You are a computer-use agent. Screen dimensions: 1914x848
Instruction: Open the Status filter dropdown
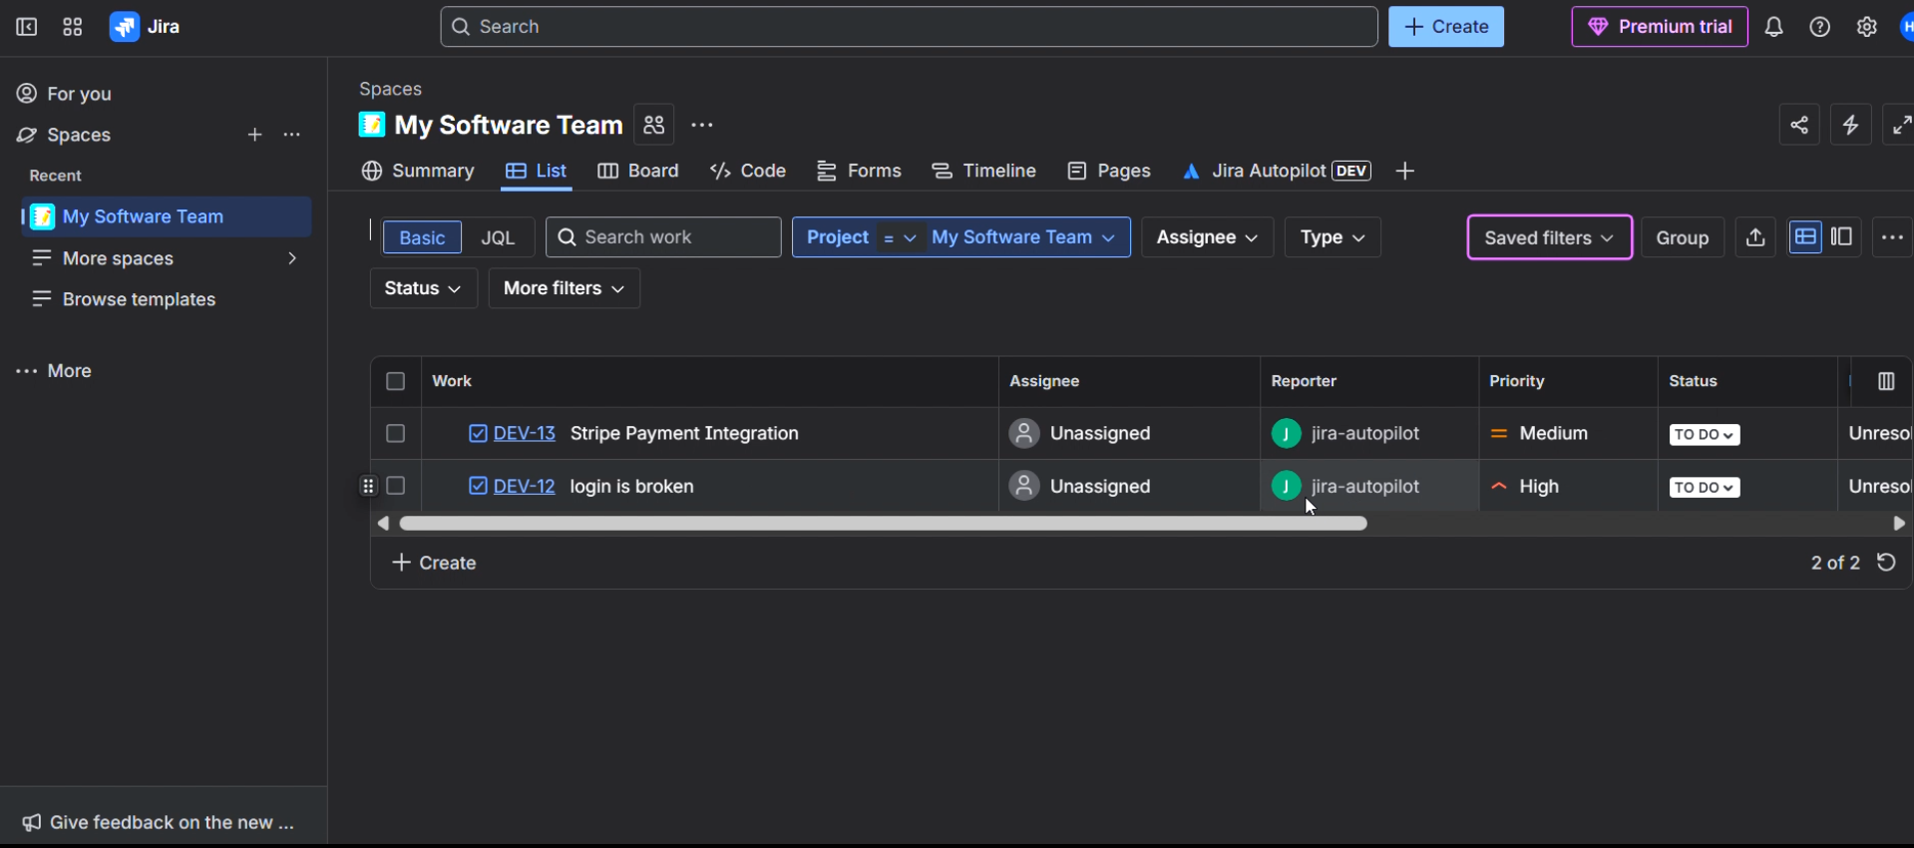pos(423,288)
